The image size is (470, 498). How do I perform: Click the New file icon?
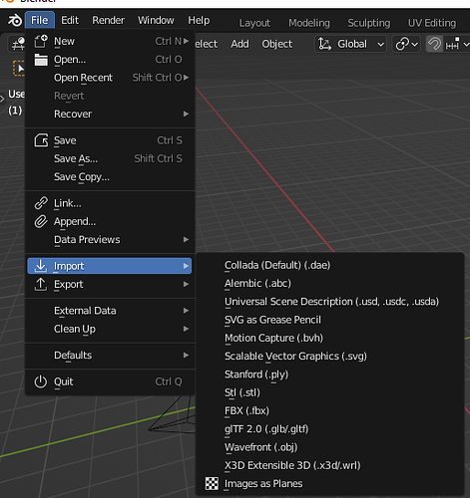41,42
